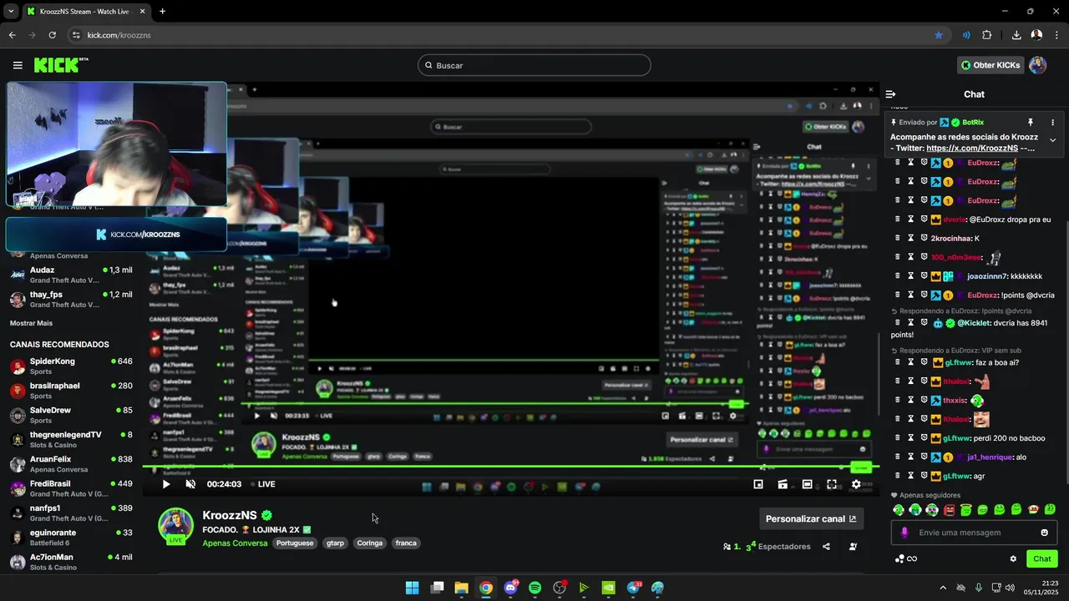Open user EuDroxz's profile from !points message

[983, 295]
